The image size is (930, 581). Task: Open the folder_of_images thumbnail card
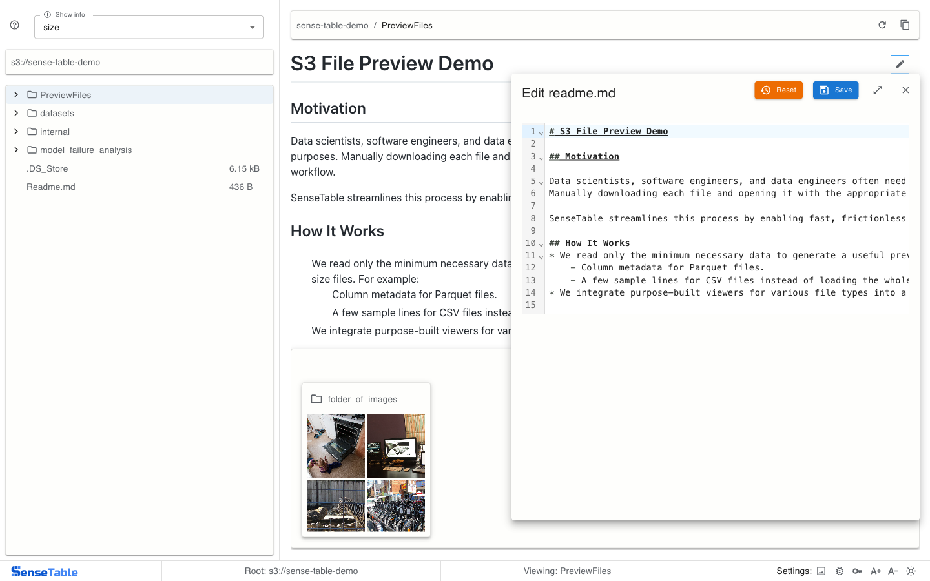click(x=366, y=460)
